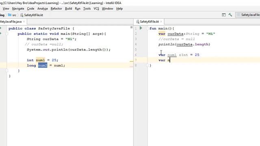Click the highlighted num2 variable in Java code
The image size is (260, 146).
click(x=43, y=65)
